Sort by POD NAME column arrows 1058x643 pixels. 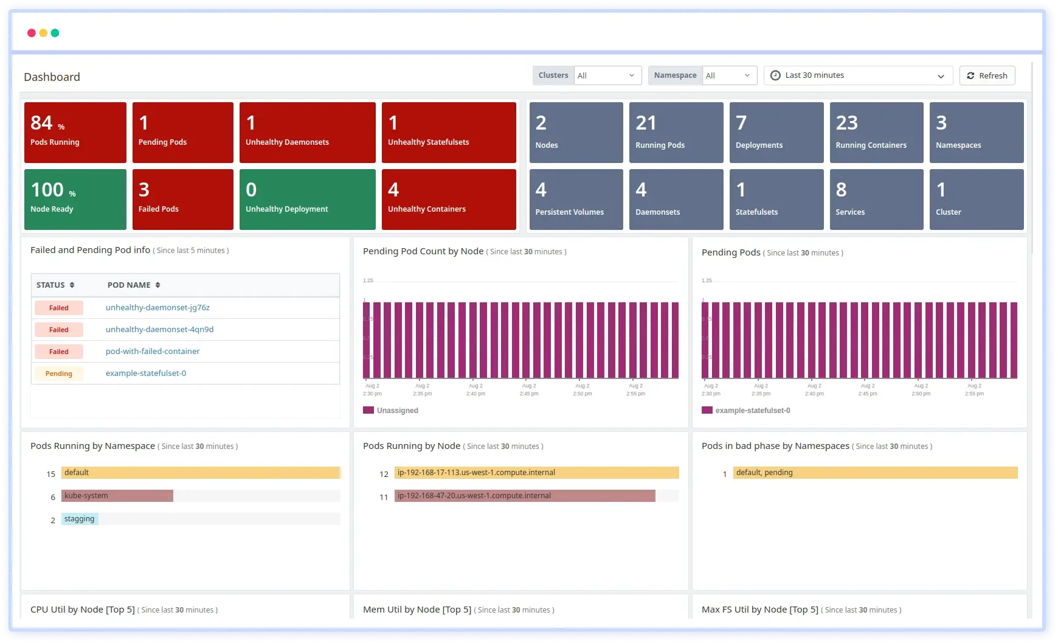point(157,285)
